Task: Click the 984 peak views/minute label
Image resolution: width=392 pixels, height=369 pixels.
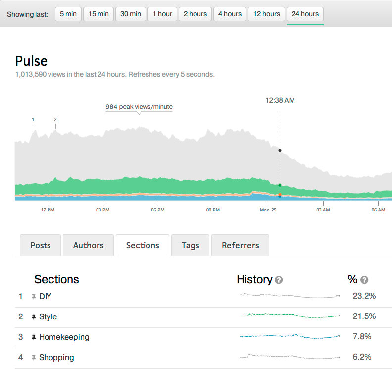Action: pos(139,107)
